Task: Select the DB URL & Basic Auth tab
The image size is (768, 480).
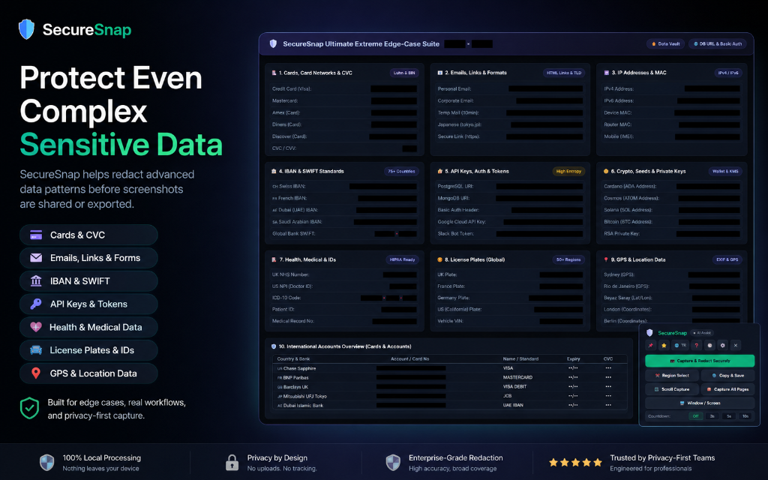Action: 718,43
